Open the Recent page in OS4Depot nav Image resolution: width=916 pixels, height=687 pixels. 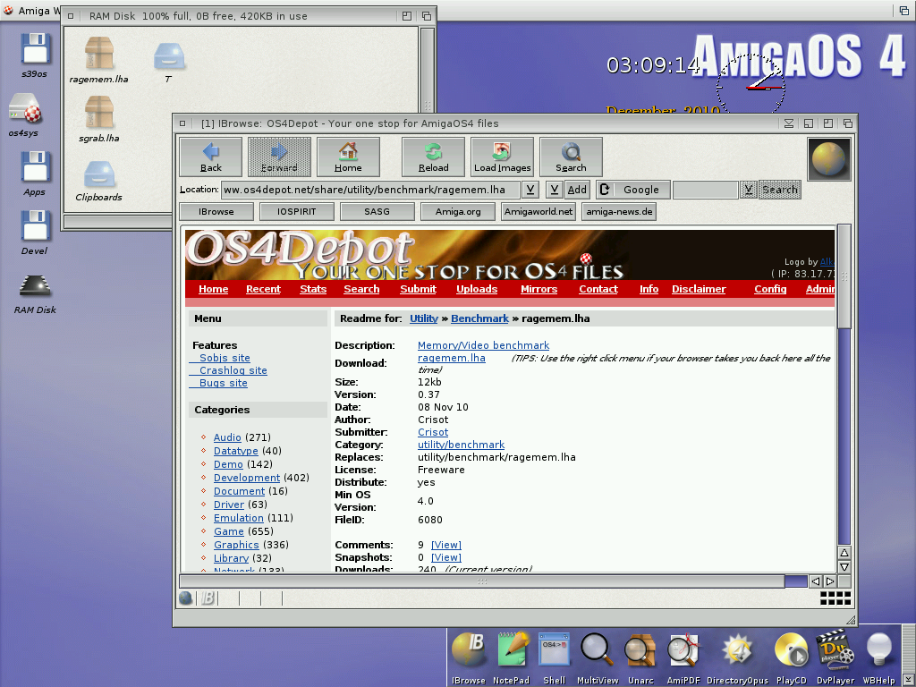(x=264, y=289)
